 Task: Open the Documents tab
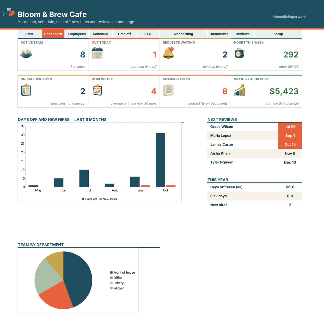tap(219, 34)
